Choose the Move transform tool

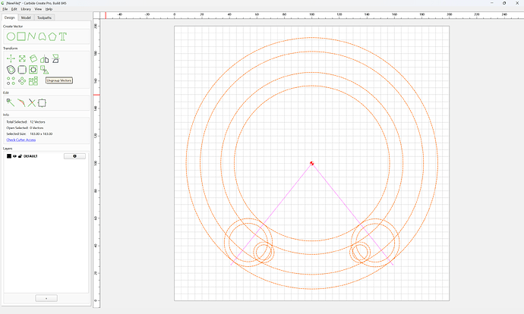coord(11,58)
